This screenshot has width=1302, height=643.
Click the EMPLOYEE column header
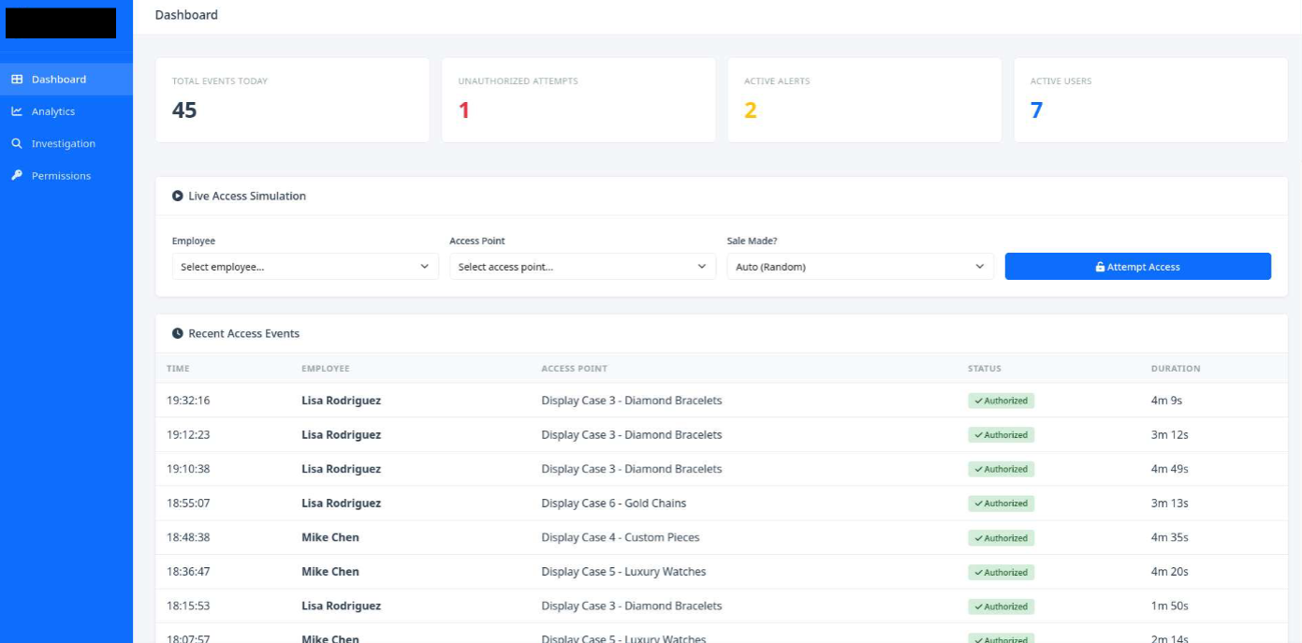(x=326, y=369)
